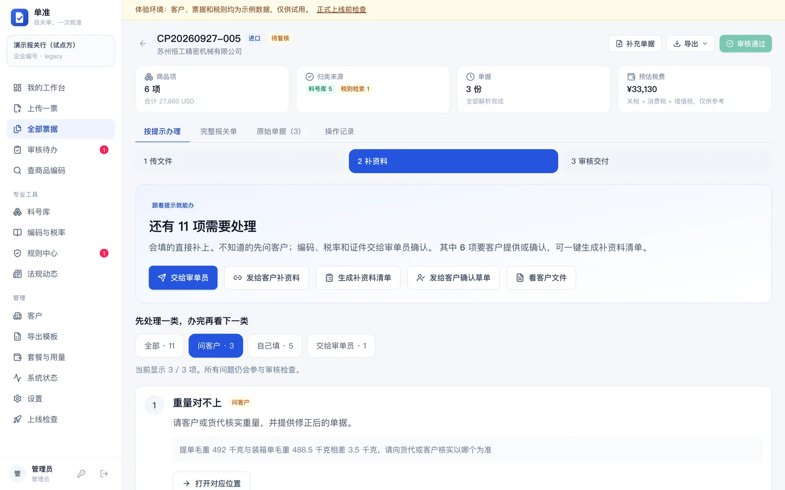Open 设置 in the sidebar

tap(61, 398)
